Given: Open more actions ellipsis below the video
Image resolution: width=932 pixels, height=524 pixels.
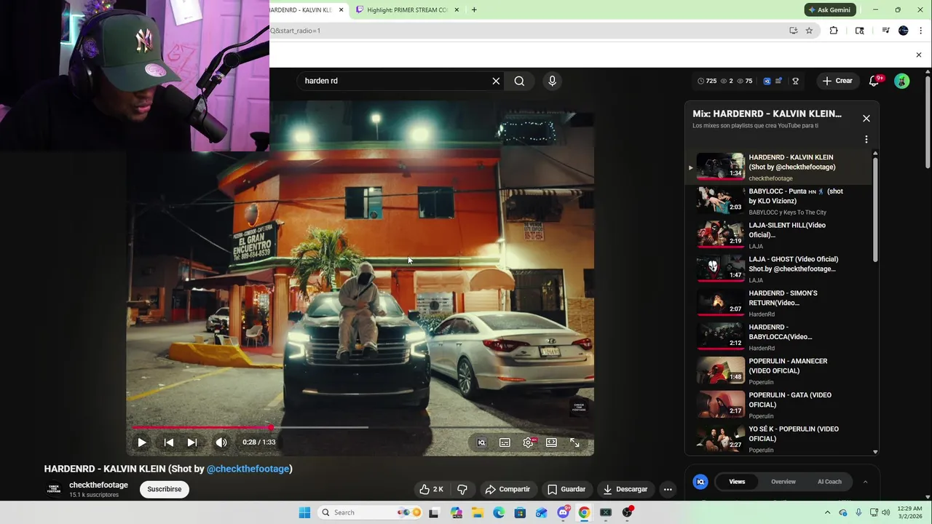Looking at the screenshot, I should point(668,489).
